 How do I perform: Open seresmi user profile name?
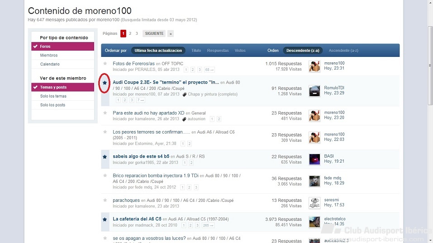tap(331, 200)
